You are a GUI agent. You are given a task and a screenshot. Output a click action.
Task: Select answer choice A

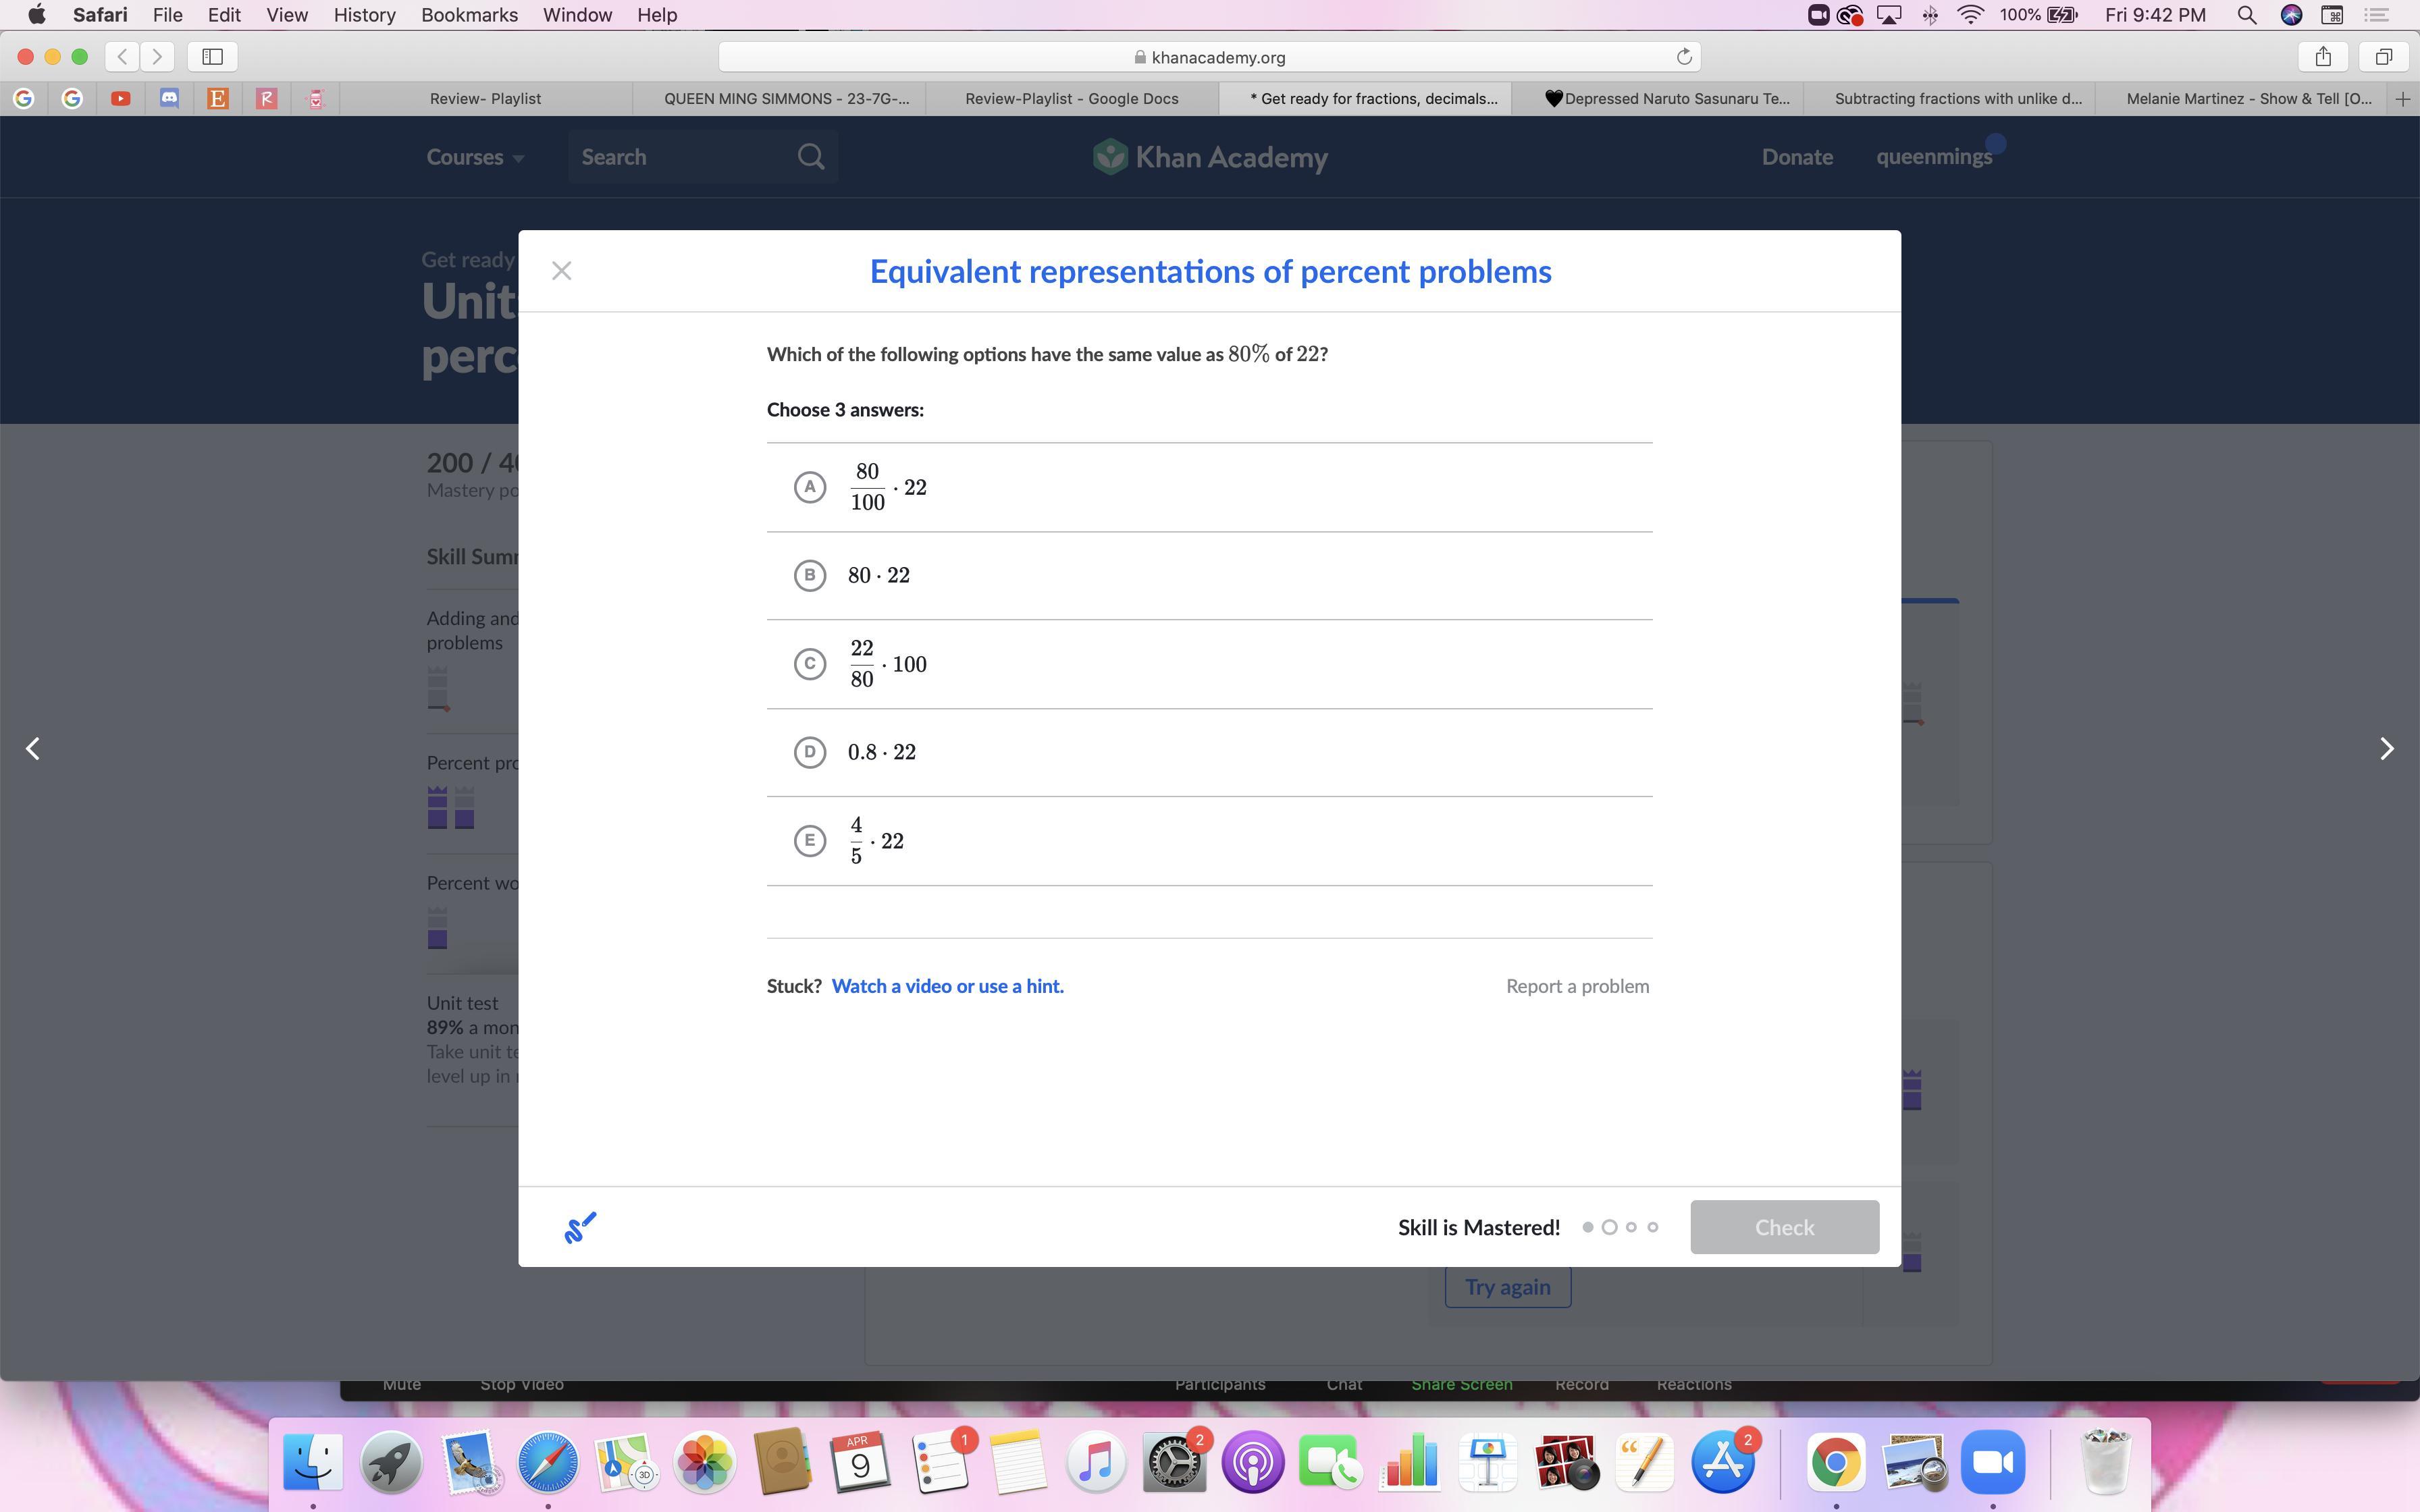pyautogui.click(x=810, y=487)
